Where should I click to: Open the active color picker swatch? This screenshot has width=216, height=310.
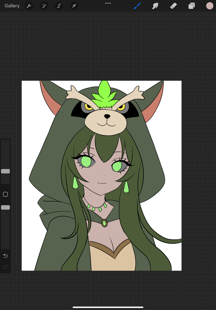[x=210, y=6]
